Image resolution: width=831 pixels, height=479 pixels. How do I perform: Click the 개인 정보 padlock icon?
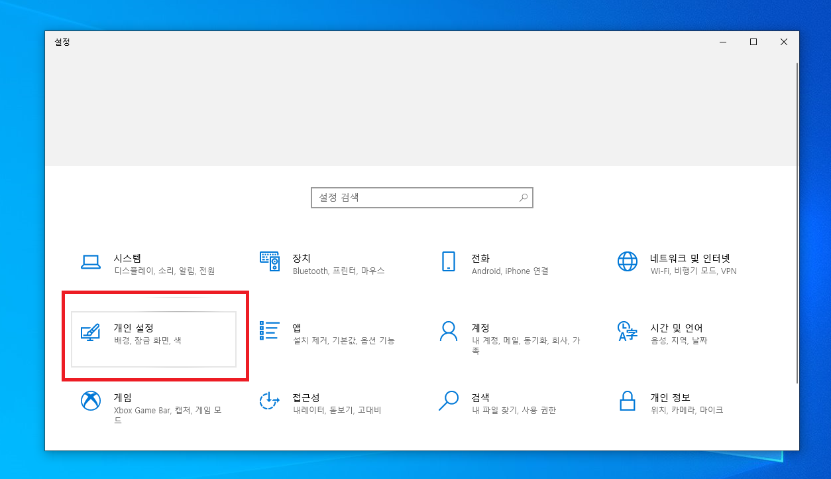627,400
